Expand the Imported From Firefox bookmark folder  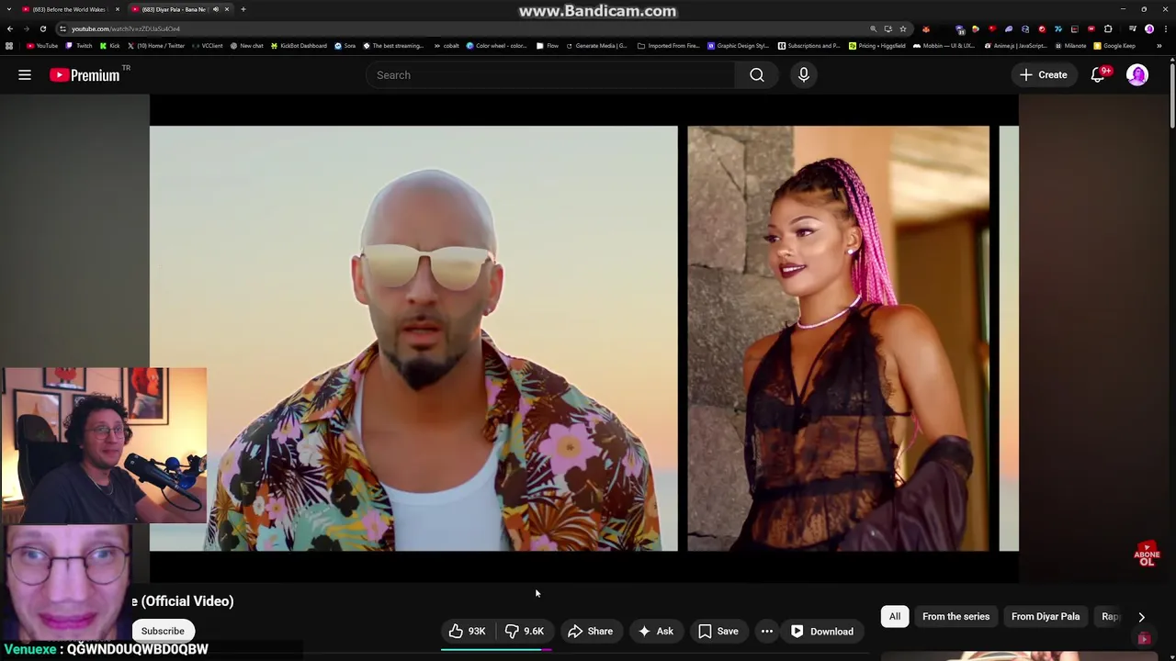pos(669,45)
